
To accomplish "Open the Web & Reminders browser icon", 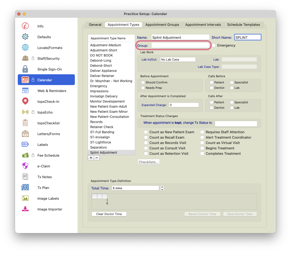I will (25, 90).
